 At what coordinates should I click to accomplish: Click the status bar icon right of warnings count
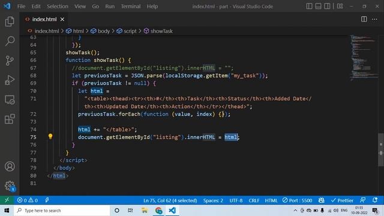pyautogui.click(x=47, y=200)
